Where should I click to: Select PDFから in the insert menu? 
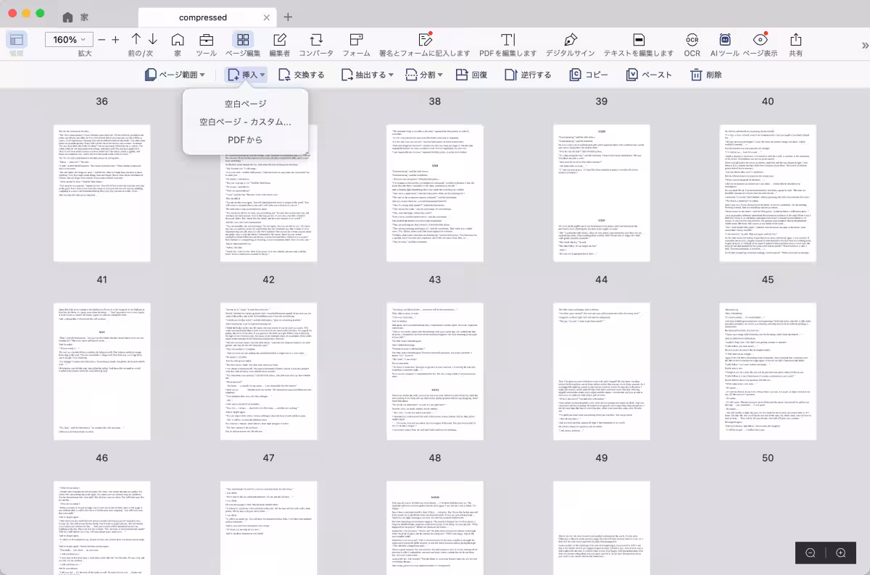(245, 140)
